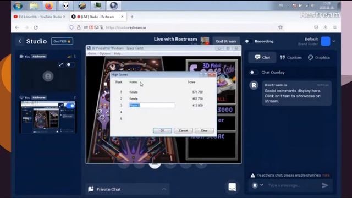Switch to the Chat tab
Screen dimensions: 352x198
(262, 57)
